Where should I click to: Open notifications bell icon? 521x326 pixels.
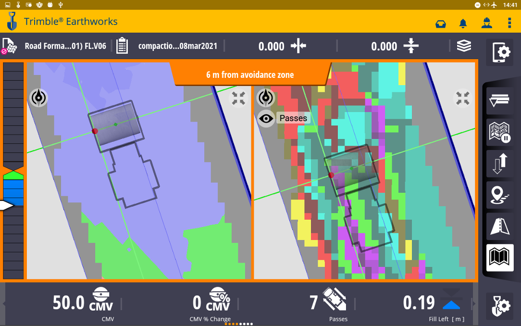coord(463,24)
